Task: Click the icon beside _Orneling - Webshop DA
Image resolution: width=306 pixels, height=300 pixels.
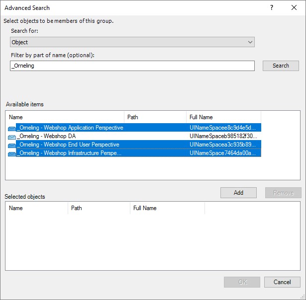Action: tap(12, 137)
